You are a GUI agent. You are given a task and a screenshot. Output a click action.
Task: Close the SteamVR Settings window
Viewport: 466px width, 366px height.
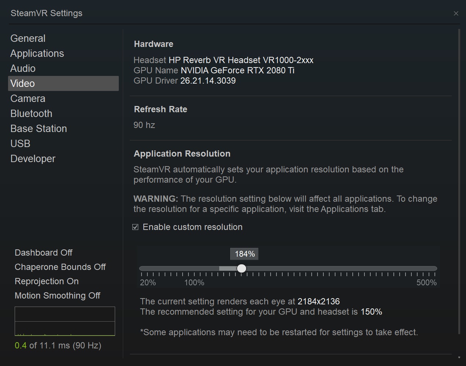point(456,14)
